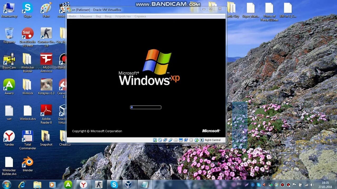Select the Prince of Persia (U).nes file

[269, 12]
